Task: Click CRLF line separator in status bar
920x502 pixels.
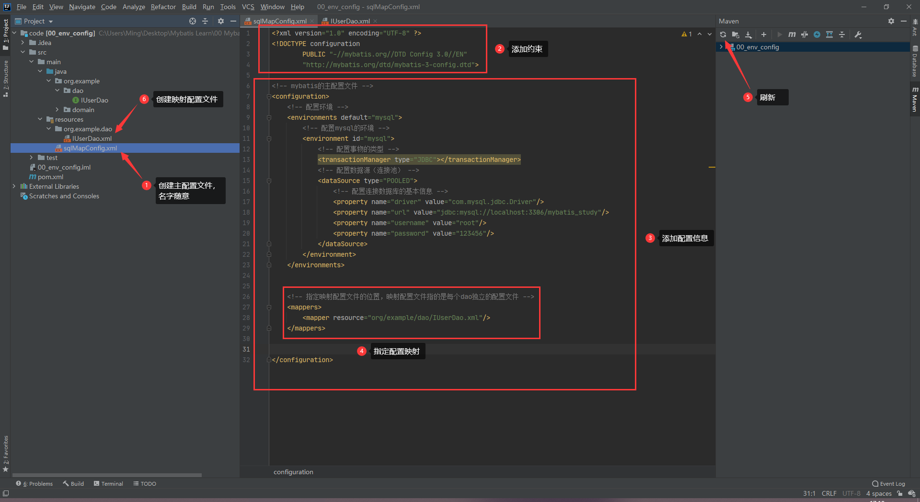Action: point(829,493)
